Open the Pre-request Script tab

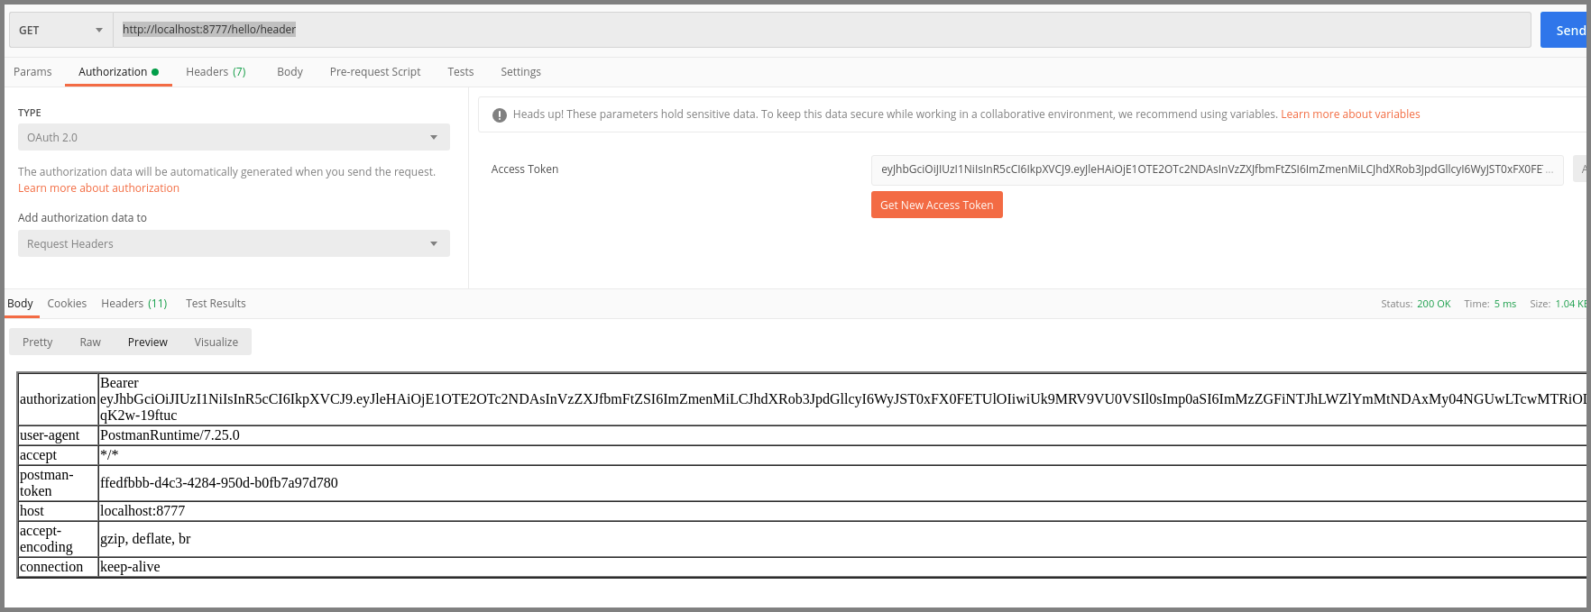point(375,72)
